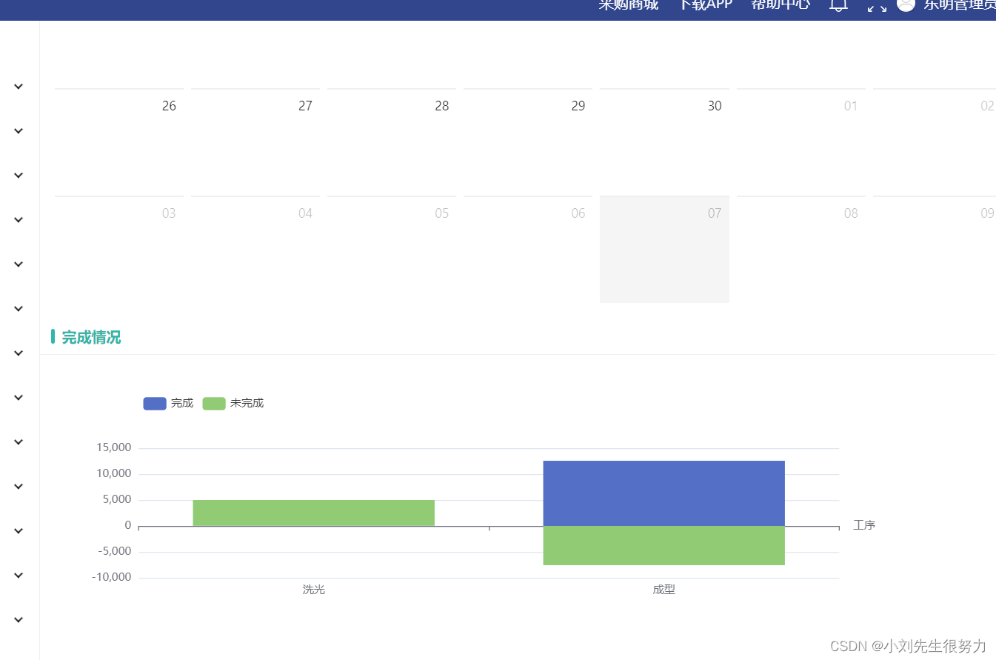
Task: Select greyed calendar day 04
Action: click(255, 249)
